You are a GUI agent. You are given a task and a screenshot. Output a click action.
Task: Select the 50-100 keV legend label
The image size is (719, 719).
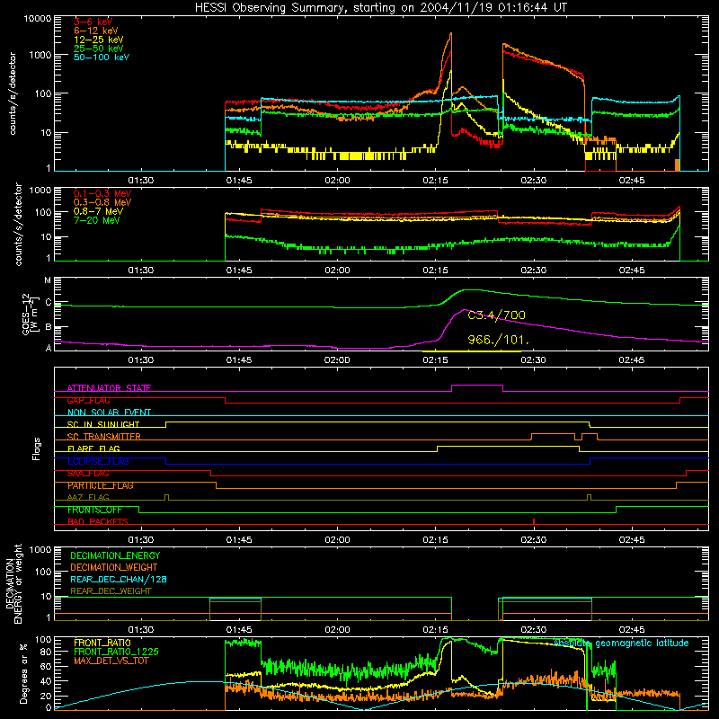pos(102,58)
